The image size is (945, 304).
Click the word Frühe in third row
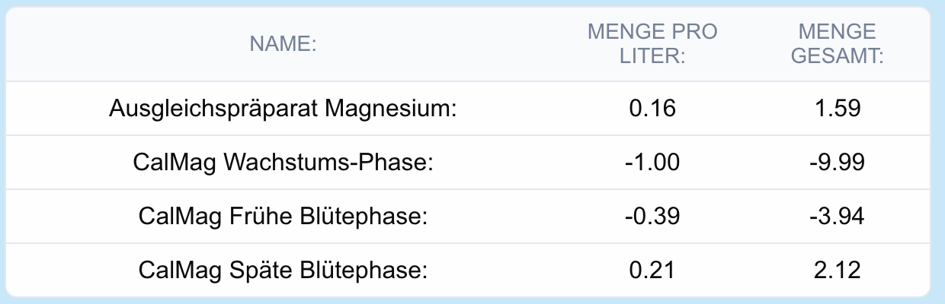(250, 217)
